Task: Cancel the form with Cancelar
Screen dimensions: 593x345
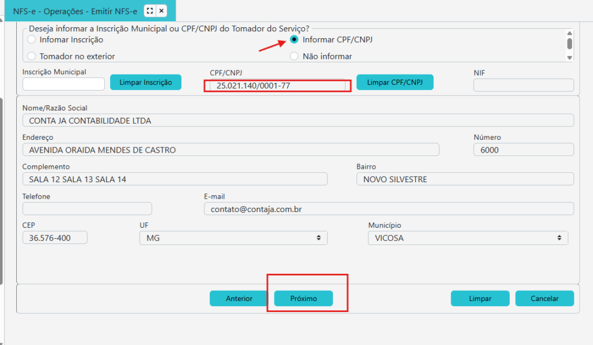Action: coord(544,298)
